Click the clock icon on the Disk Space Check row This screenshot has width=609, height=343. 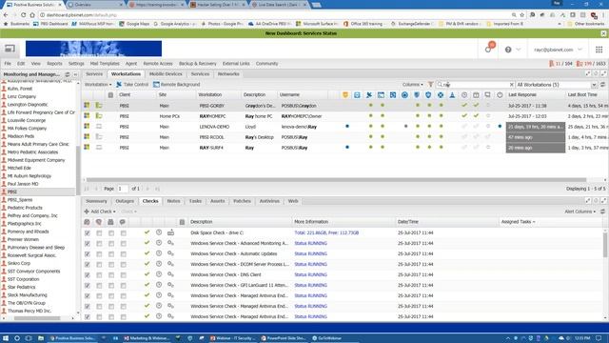tap(159, 232)
